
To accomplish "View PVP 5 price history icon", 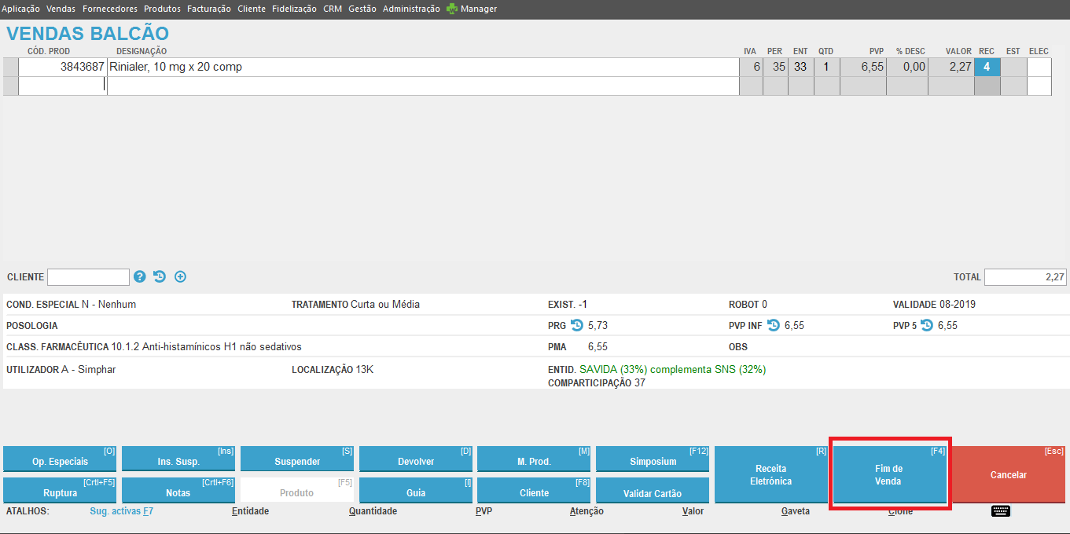I will 927,325.
